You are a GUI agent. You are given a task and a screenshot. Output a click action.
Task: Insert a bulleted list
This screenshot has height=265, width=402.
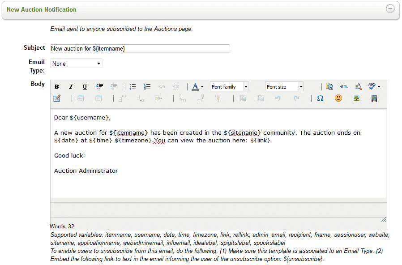click(x=133, y=87)
